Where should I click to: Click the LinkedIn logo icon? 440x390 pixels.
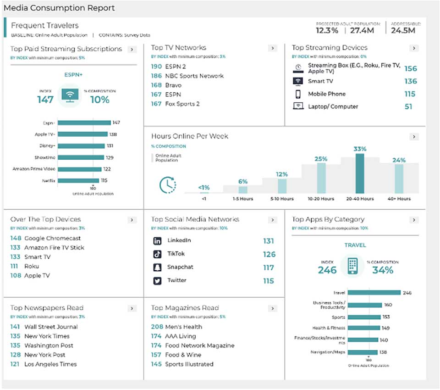pyautogui.click(x=157, y=241)
